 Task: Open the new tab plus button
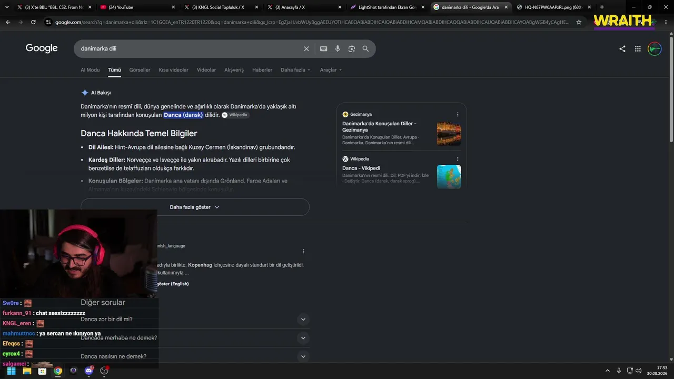point(602,7)
